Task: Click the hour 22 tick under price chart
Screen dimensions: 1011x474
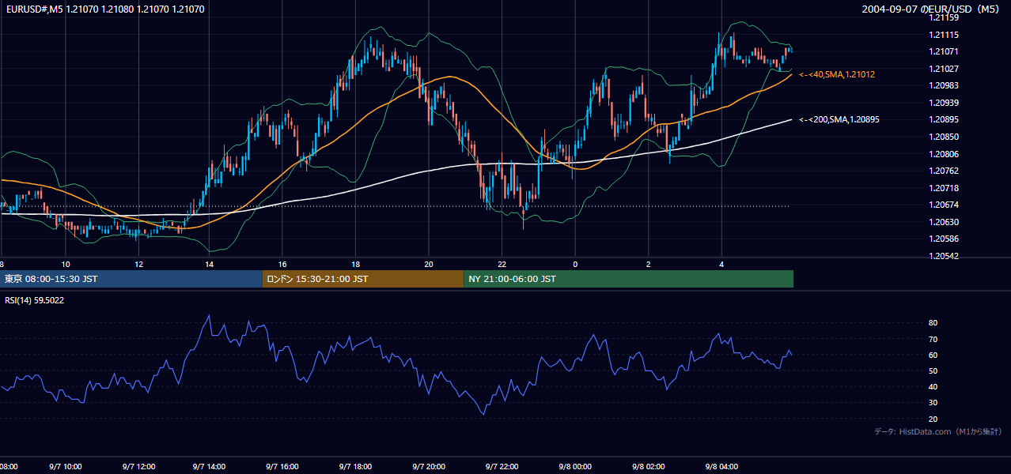Action: point(502,264)
